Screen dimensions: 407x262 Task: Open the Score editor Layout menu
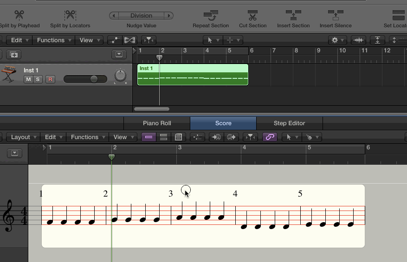point(23,137)
